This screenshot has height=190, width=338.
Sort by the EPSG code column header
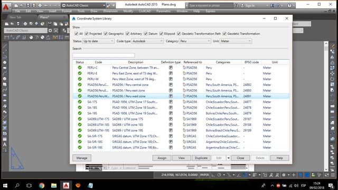click(251, 62)
